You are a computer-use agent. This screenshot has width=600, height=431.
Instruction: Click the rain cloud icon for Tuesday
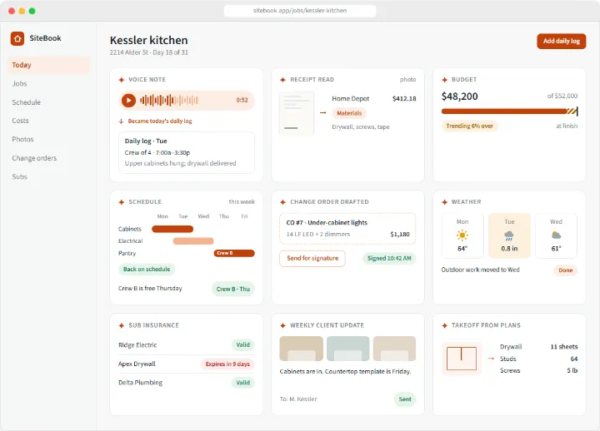click(509, 235)
